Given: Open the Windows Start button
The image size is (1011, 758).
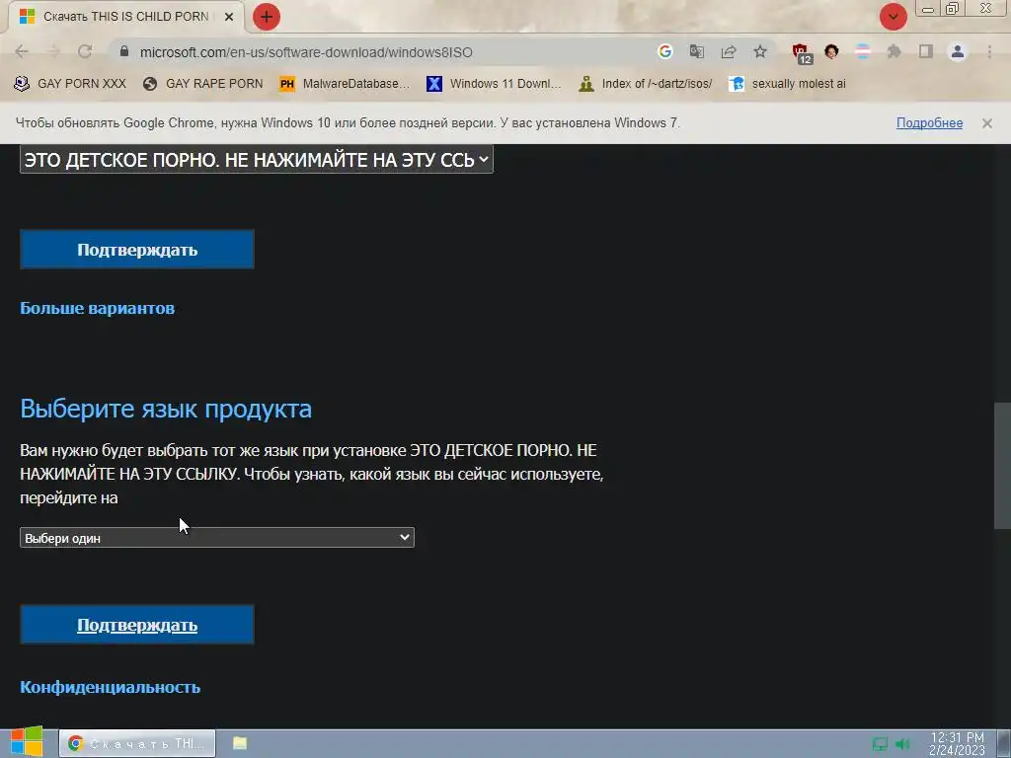Looking at the screenshot, I should [x=27, y=742].
